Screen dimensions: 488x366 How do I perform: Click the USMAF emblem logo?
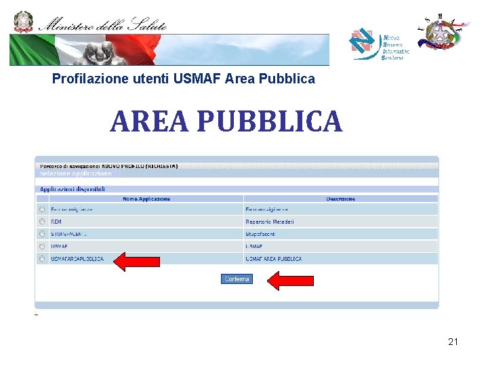443,32
